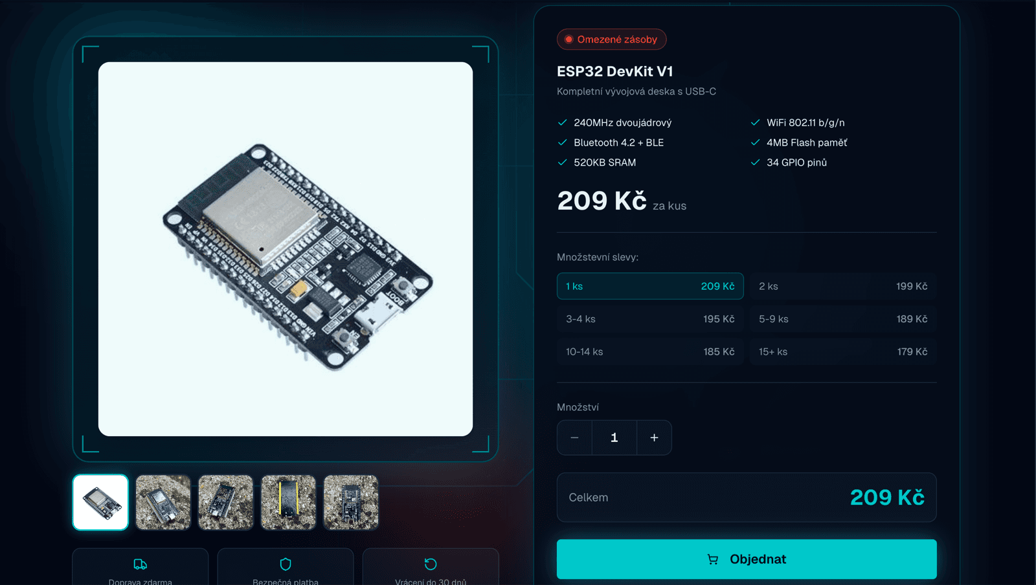1036x585 pixels.
Task: Click the checkmark beside 240MHz dvoujádrový
Action: tap(563, 122)
